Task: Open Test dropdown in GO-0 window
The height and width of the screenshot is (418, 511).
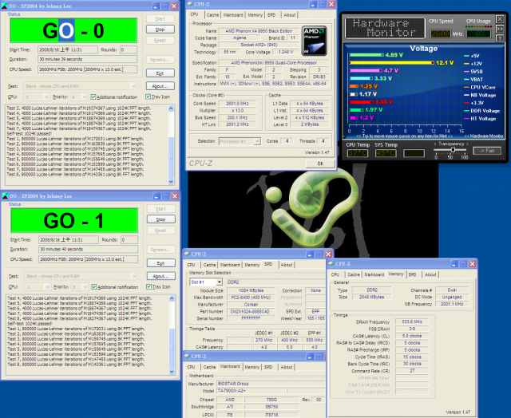Action: pos(133,86)
